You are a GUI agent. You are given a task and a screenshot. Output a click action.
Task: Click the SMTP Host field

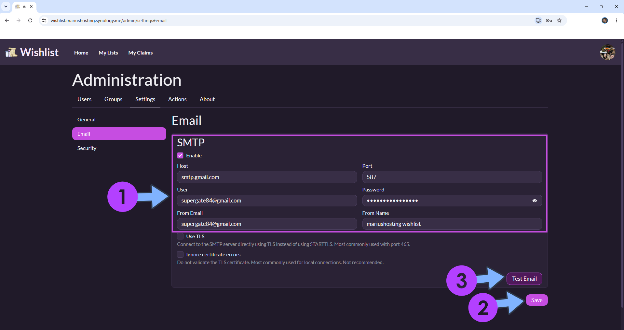[267, 177]
